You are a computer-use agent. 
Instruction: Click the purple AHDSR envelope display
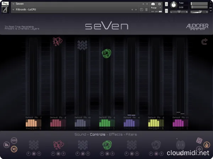(131, 123)
